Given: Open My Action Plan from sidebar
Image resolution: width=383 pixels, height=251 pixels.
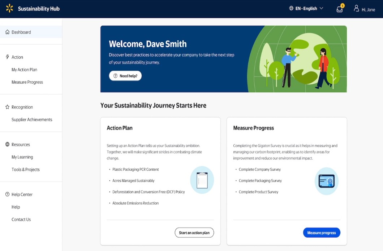Looking at the screenshot, I should point(25,70).
